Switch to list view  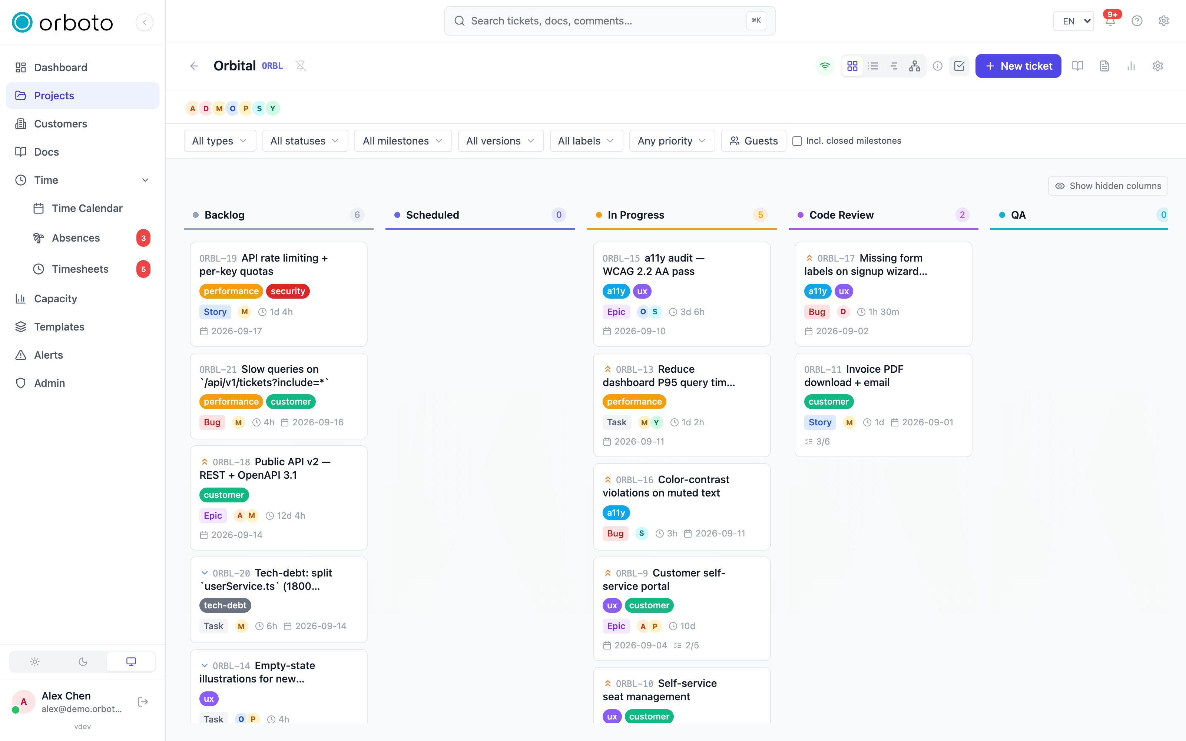873,66
